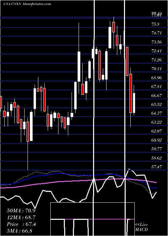
Task: Select the 65.52 price axis label
Action: point(157,105)
